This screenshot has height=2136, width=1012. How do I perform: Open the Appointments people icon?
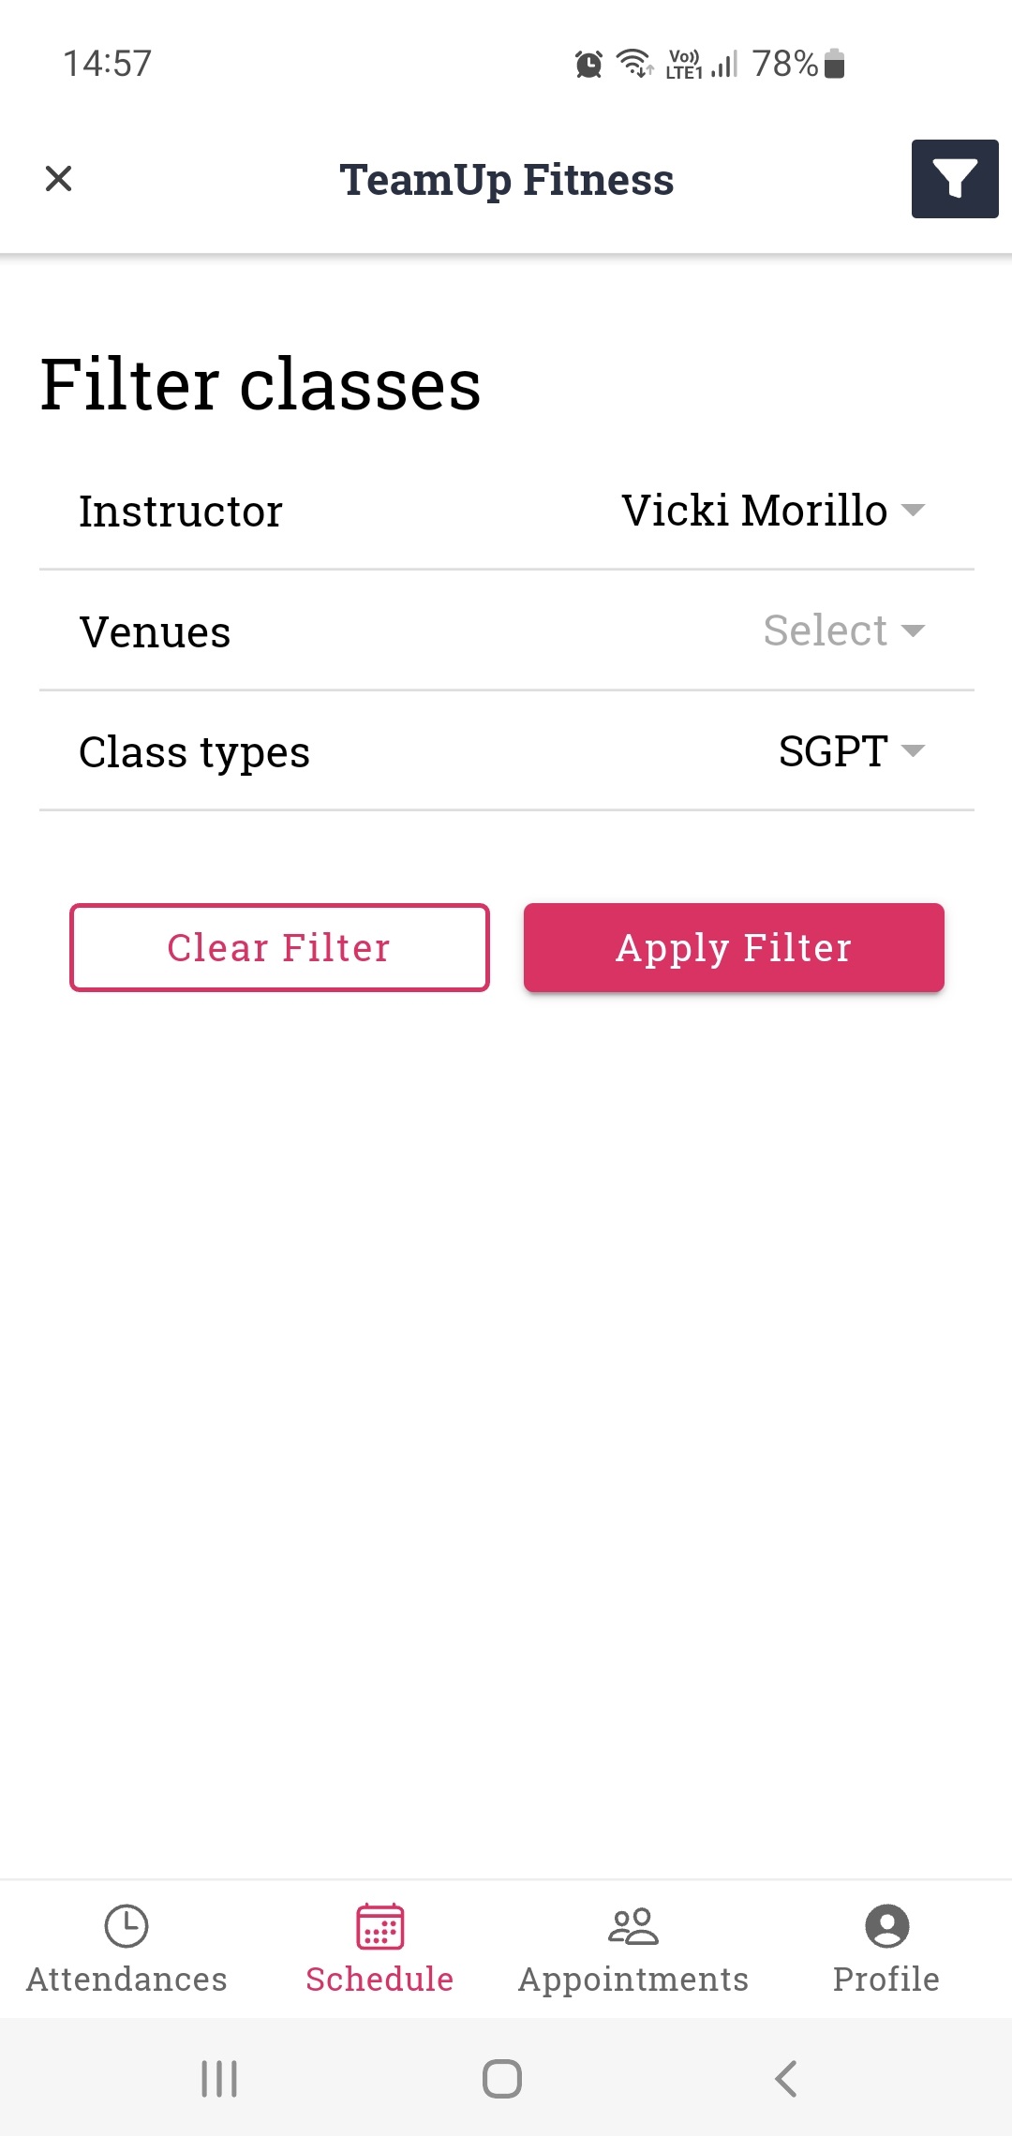click(x=633, y=1926)
